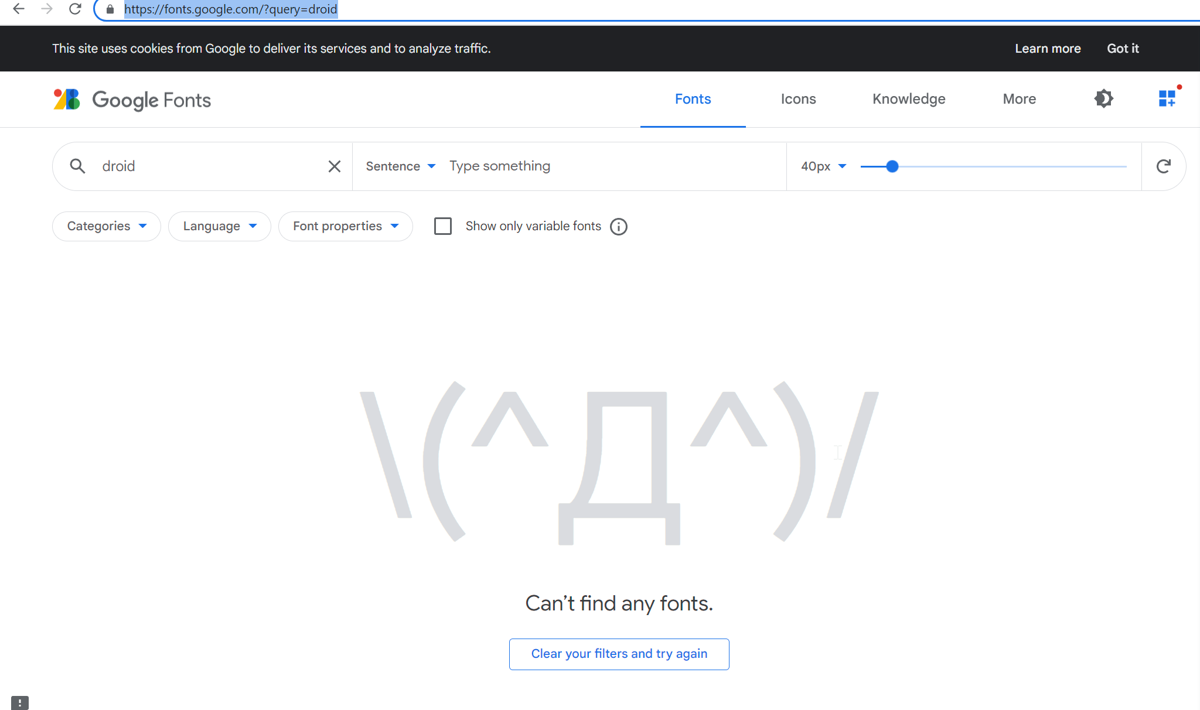
Task: Click the Google Fonts logo
Action: 132,100
